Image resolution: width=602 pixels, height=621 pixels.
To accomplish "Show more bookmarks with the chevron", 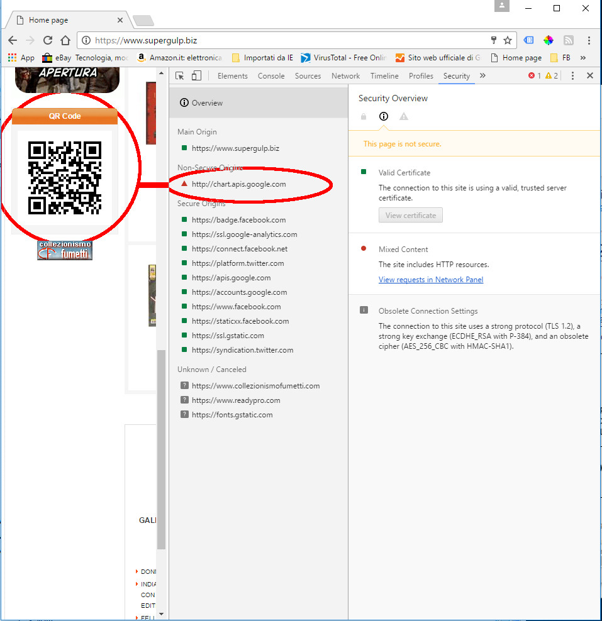I will [583, 58].
